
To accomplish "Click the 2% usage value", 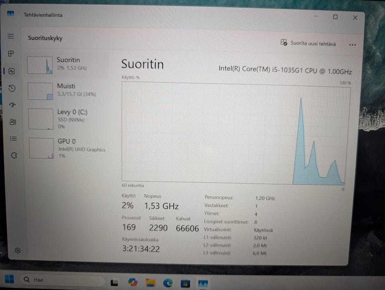I will point(128,205).
